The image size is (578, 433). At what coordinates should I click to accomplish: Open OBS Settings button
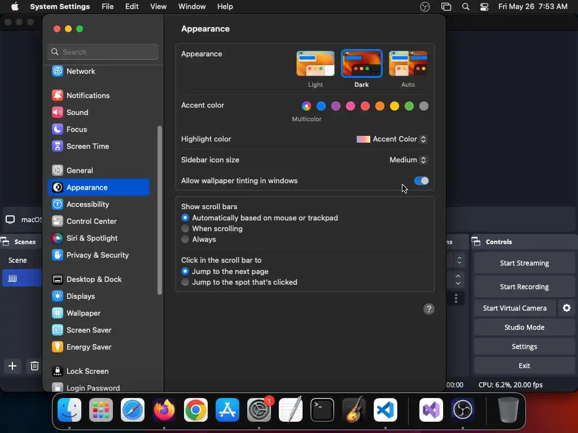tap(524, 347)
